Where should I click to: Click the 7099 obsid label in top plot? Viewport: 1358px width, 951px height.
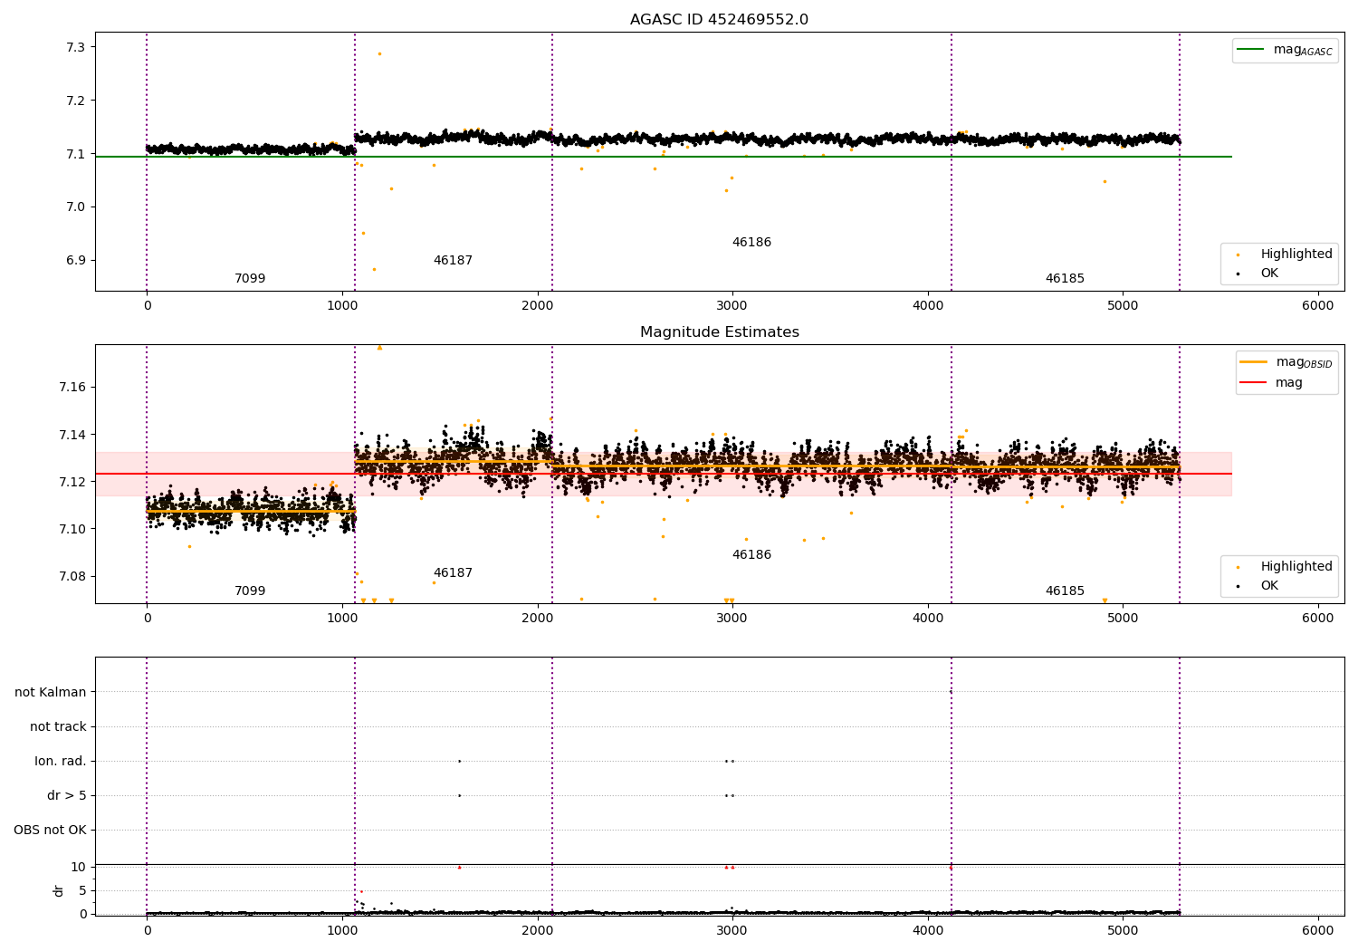(x=250, y=279)
